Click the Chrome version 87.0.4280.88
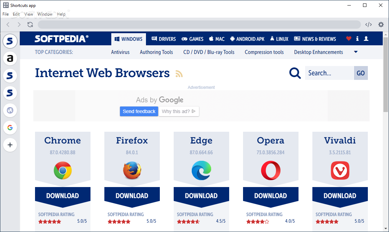The width and height of the screenshot is (389, 232). [x=62, y=152]
